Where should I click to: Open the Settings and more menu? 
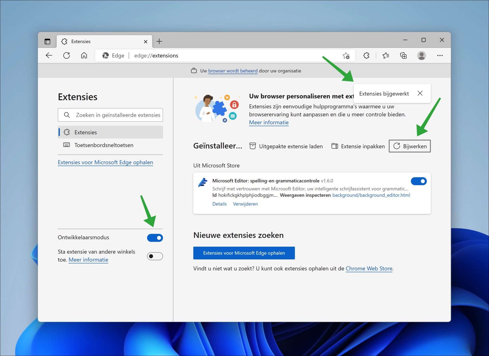coord(440,55)
